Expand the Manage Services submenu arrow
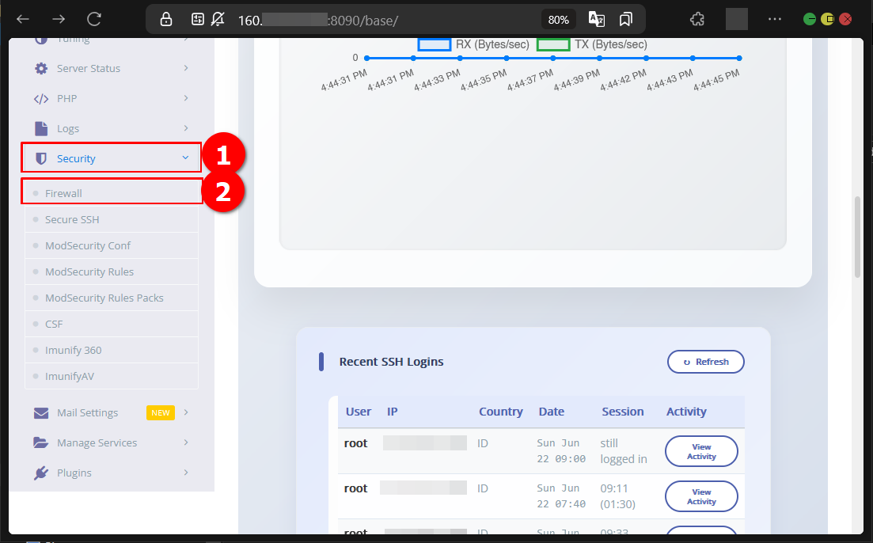This screenshot has width=873, height=543. [186, 443]
